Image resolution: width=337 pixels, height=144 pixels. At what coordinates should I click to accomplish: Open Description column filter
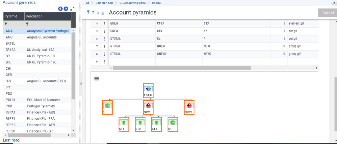point(27,24)
